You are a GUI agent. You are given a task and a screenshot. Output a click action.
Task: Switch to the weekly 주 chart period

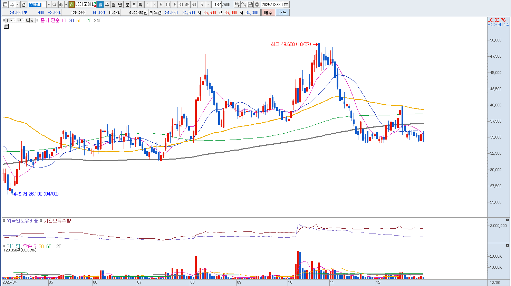(x=107, y=4)
